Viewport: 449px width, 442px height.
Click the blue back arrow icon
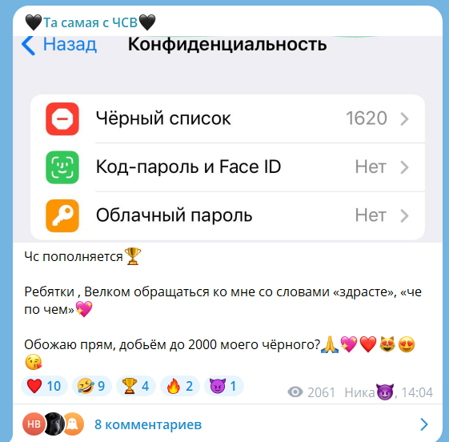28,46
